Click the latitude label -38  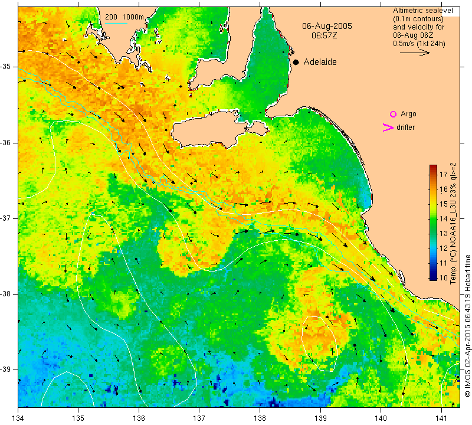(5, 294)
